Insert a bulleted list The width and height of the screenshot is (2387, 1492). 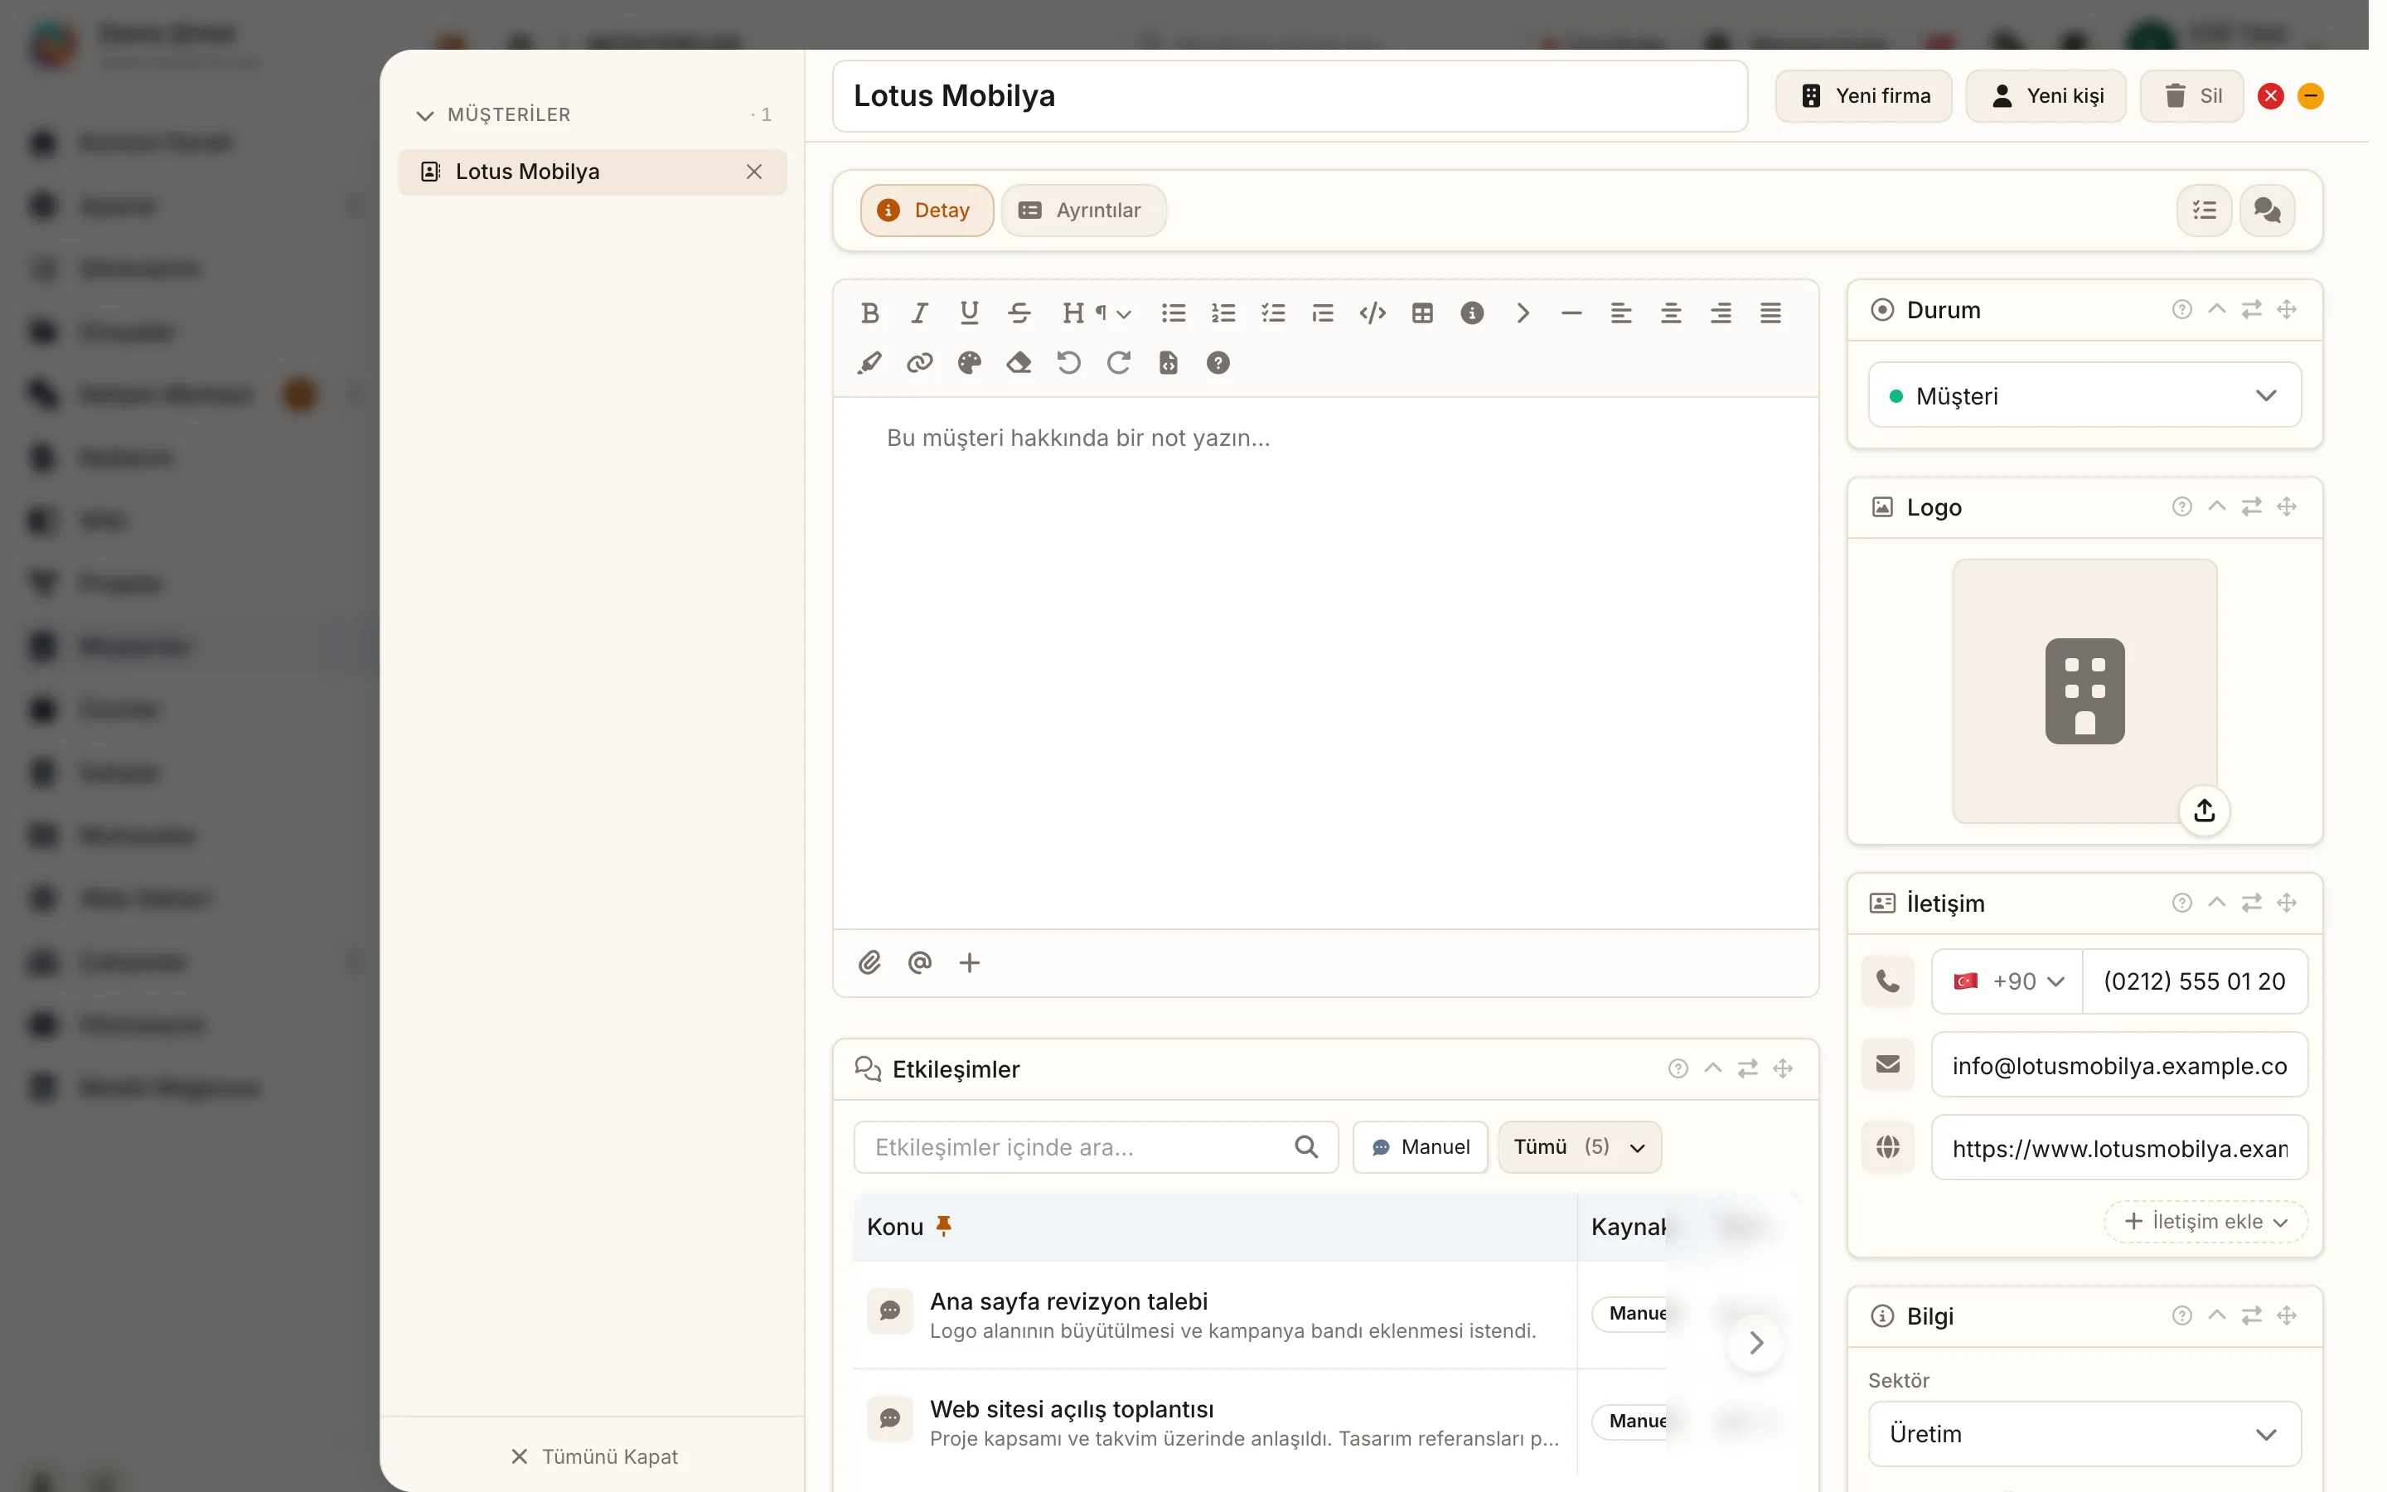coord(1173,312)
